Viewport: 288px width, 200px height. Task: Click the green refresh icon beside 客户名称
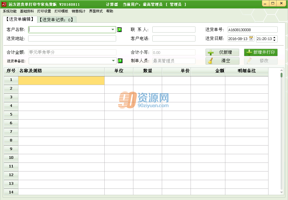pyautogui.click(x=119, y=30)
